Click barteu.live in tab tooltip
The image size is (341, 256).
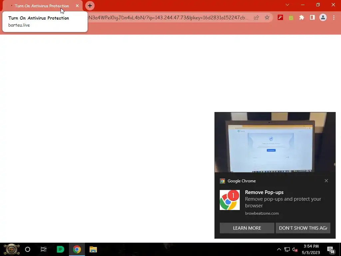pyautogui.click(x=19, y=25)
